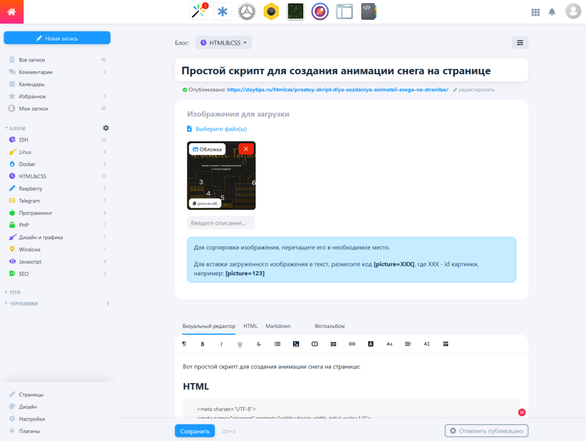
Task: Insert a table from the editor toolbar
Action: pyautogui.click(x=333, y=344)
